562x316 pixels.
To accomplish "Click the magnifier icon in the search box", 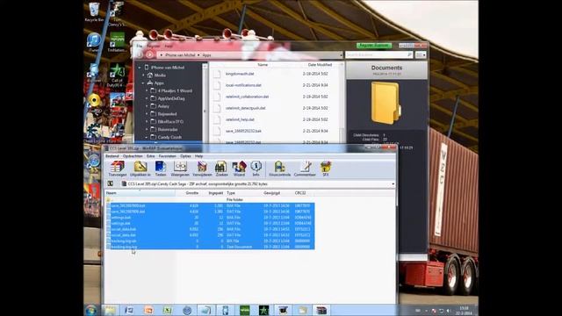I will 409,54.
